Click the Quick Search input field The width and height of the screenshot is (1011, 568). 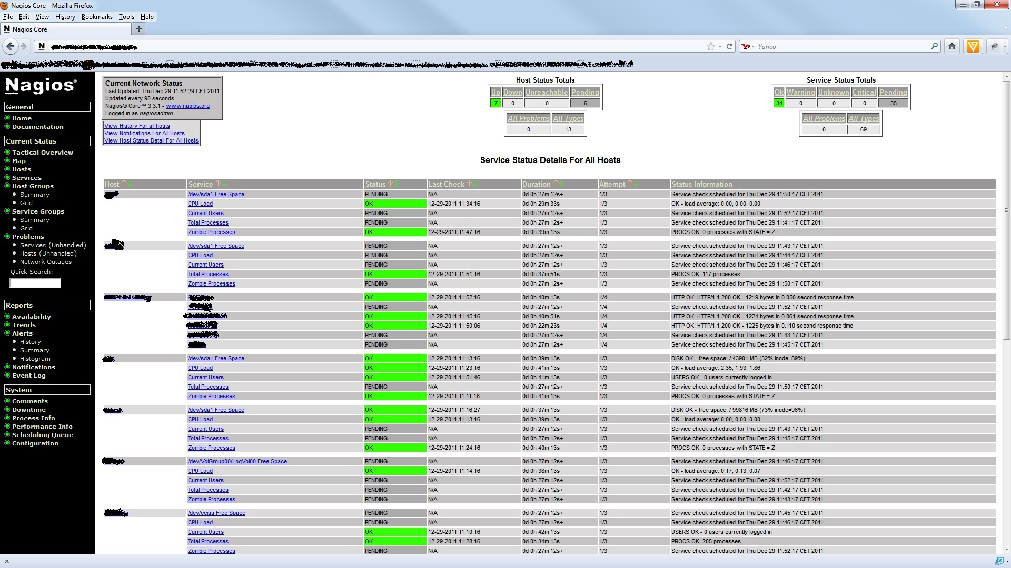[35, 283]
